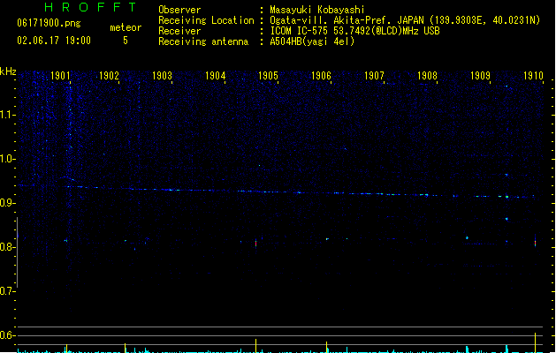Click the 0.7 kHz axis label
556x353 pixels.
pyautogui.click(x=7, y=291)
